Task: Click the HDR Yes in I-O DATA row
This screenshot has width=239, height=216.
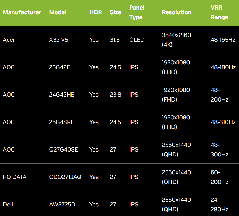Action: (x=94, y=177)
